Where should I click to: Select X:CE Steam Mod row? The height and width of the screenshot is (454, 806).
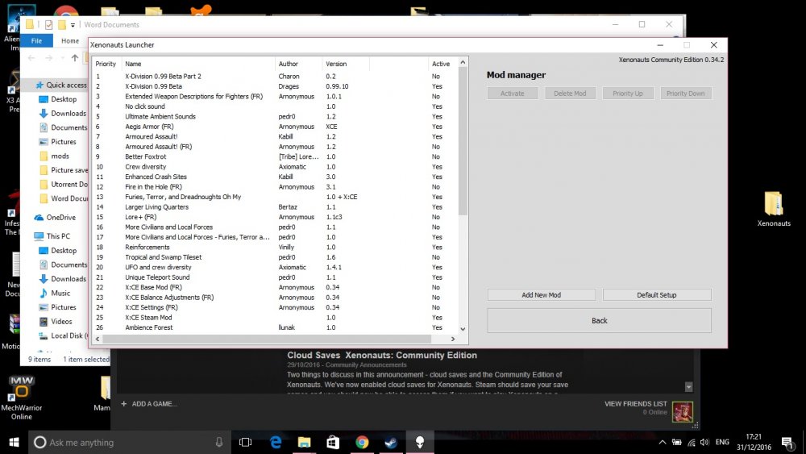coord(275,318)
